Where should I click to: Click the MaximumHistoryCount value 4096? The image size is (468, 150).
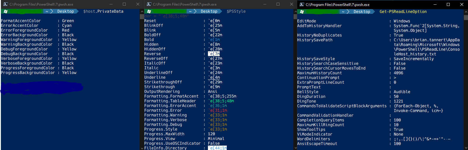tap(398, 73)
